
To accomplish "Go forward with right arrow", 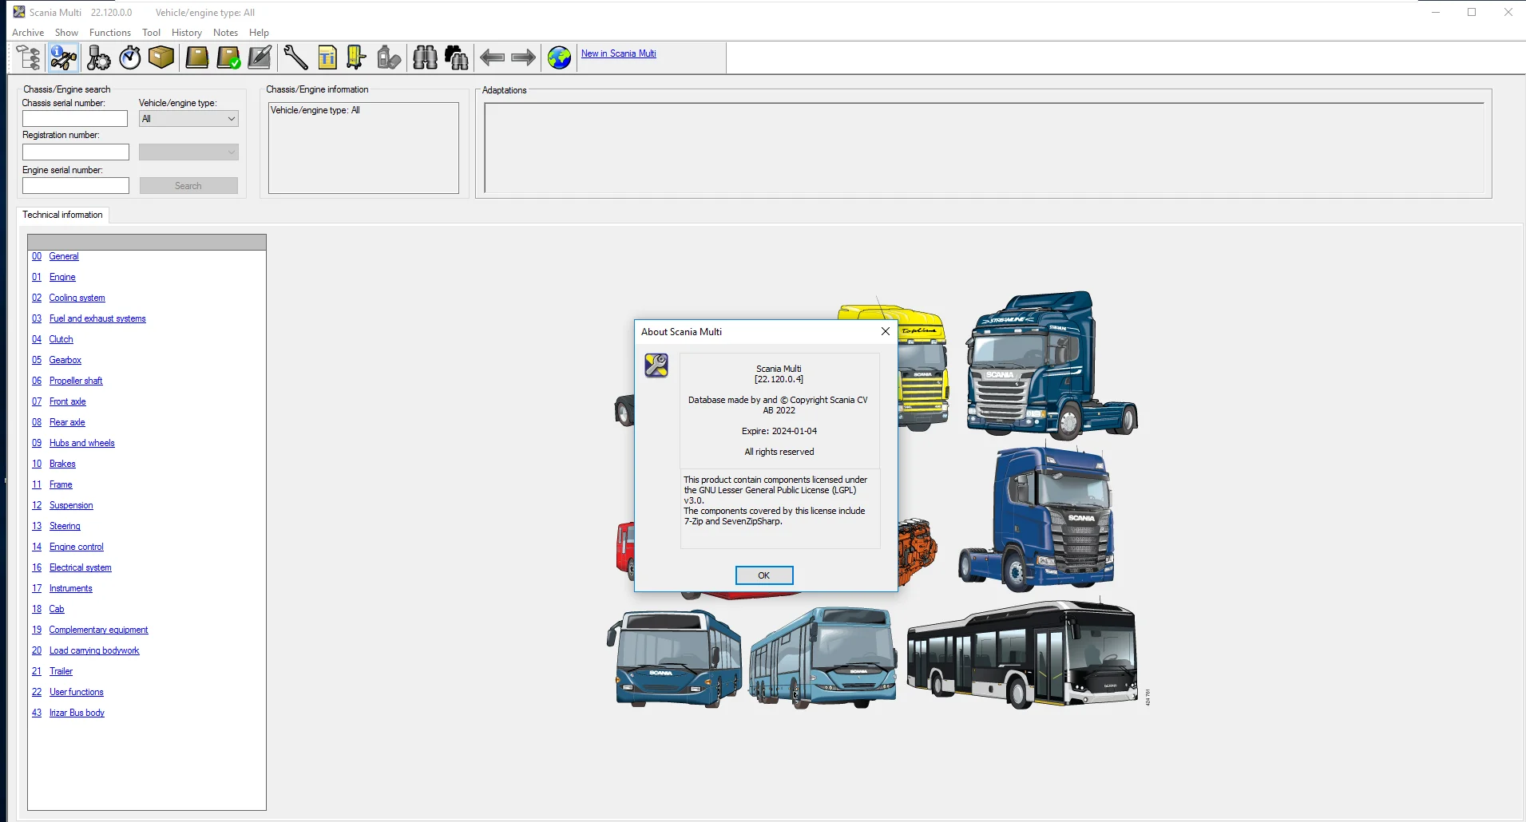I will point(523,57).
